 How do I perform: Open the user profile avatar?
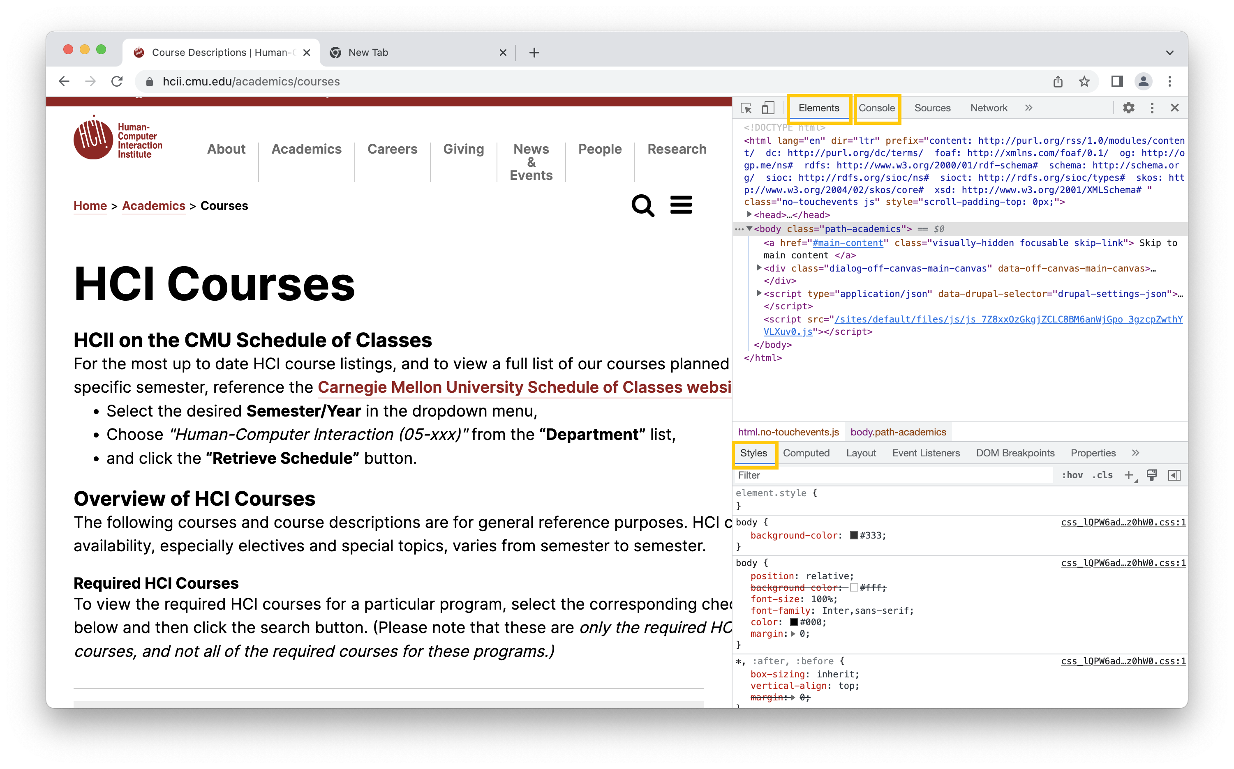tap(1143, 81)
